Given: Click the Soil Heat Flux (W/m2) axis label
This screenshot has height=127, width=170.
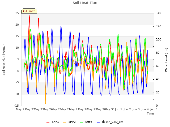Looking at the screenshot, I should 4,60.
